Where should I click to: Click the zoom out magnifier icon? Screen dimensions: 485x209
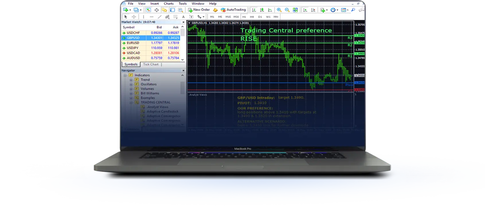(287, 10)
